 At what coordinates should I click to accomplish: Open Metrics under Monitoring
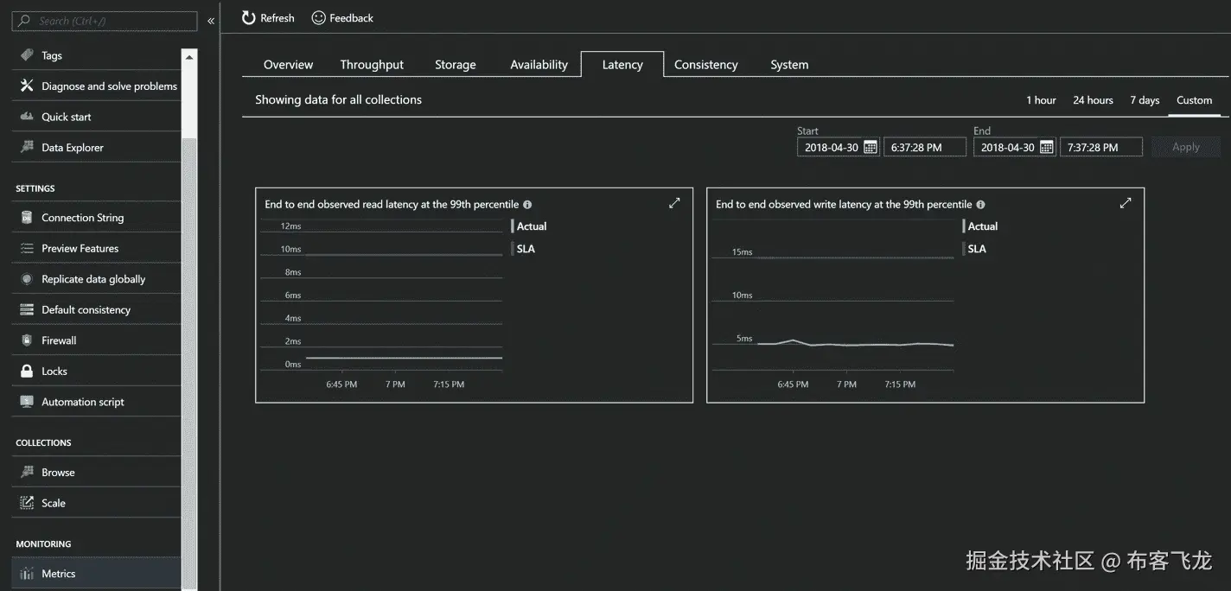[97, 574]
